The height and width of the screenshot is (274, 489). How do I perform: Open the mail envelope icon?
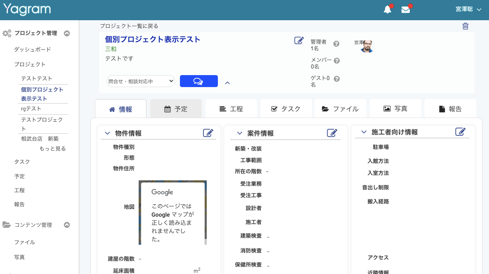click(405, 9)
